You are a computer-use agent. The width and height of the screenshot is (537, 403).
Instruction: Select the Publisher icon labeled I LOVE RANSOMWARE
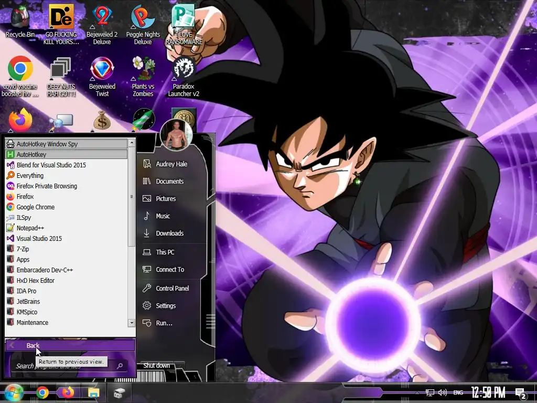(x=184, y=24)
